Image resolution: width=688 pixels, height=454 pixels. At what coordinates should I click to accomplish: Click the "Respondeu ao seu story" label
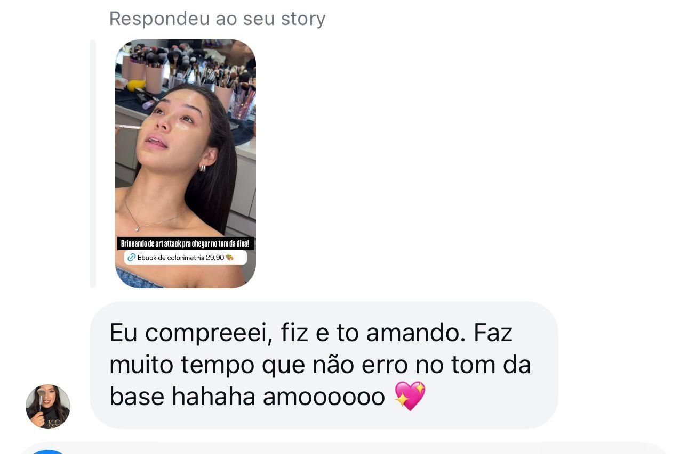click(x=217, y=19)
